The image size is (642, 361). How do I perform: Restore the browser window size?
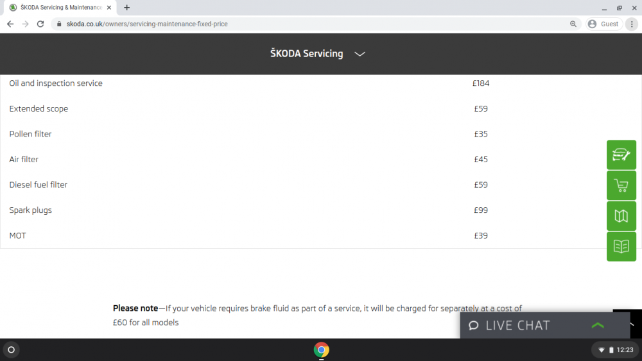click(x=619, y=8)
